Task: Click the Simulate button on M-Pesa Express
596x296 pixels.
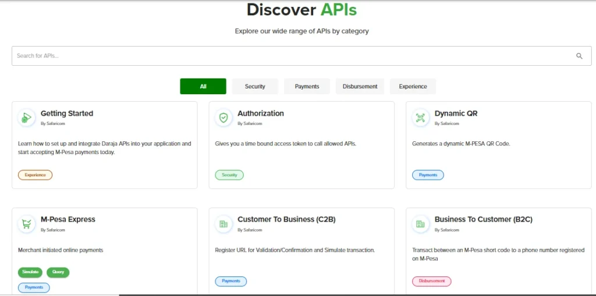Action: [30, 272]
